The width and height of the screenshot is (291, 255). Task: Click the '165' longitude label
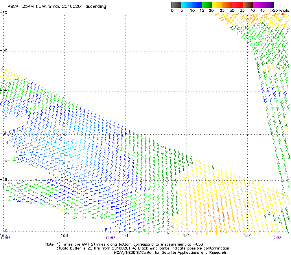pyautogui.click(x=3, y=235)
